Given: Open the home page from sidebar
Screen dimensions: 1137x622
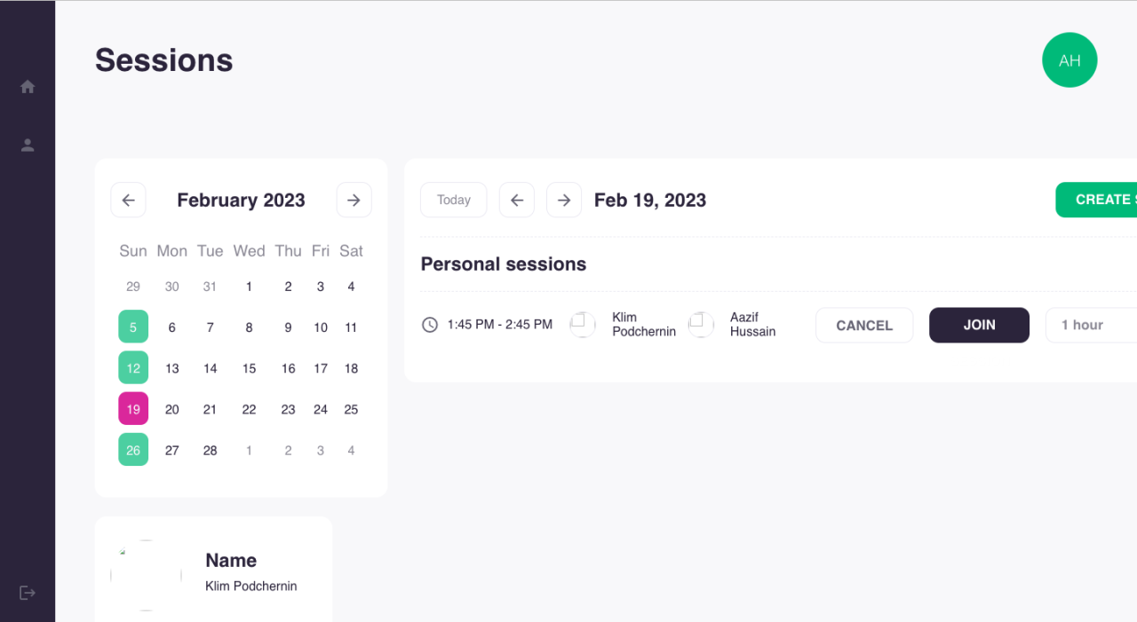Looking at the screenshot, I should coord(28,87).
